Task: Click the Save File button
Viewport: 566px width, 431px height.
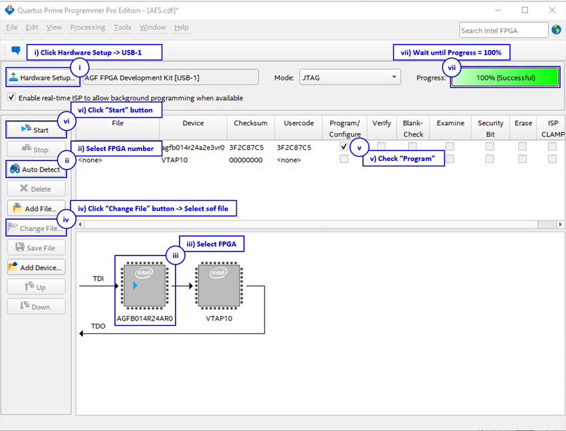Action: (37, 247)
